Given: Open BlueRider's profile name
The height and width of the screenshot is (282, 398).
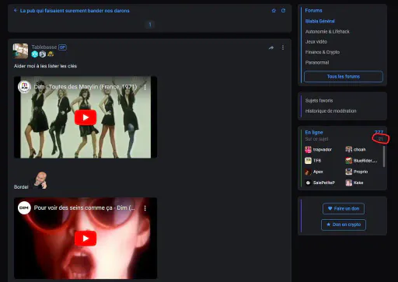Looking at the screenshot, I should click(x=365, y=161).
